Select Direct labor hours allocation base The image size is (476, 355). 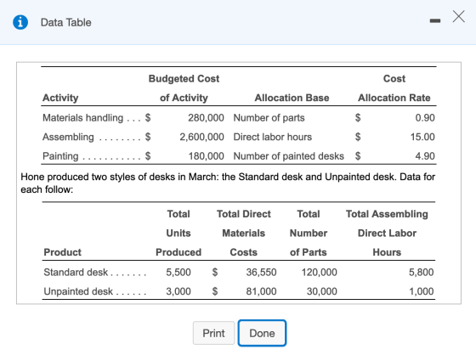click(273, 137)
